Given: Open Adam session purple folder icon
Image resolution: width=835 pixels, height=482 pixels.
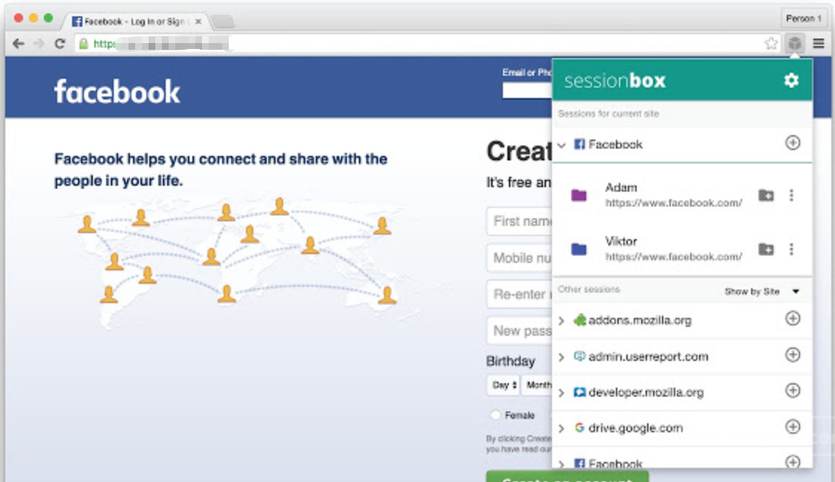Looking at the screenshot, I should pos(579,195).
